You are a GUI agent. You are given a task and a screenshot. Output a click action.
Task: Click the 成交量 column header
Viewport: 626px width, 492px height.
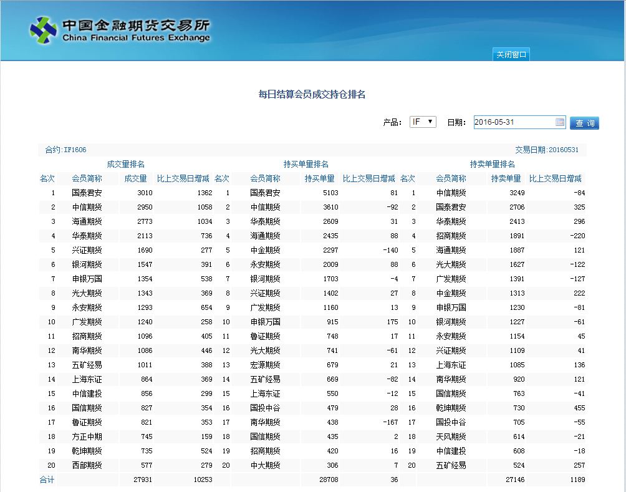click(135, 178)
